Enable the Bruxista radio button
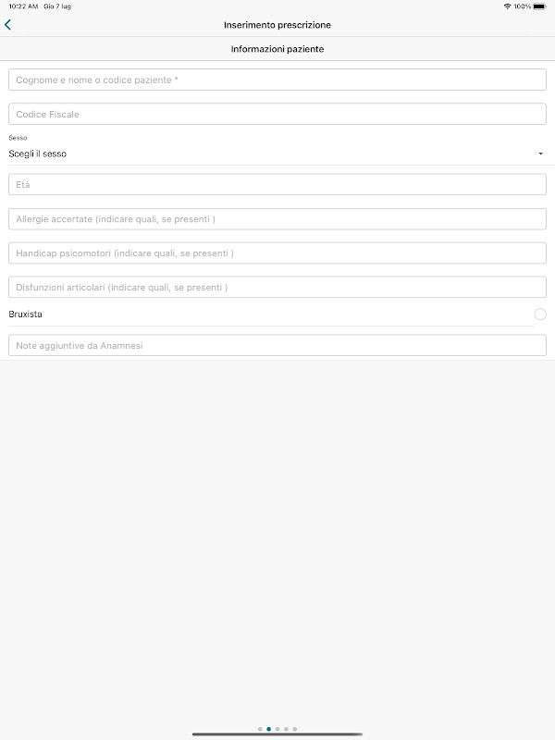The height and width of the screenshot is (740, 555). [x=540, y=314]
